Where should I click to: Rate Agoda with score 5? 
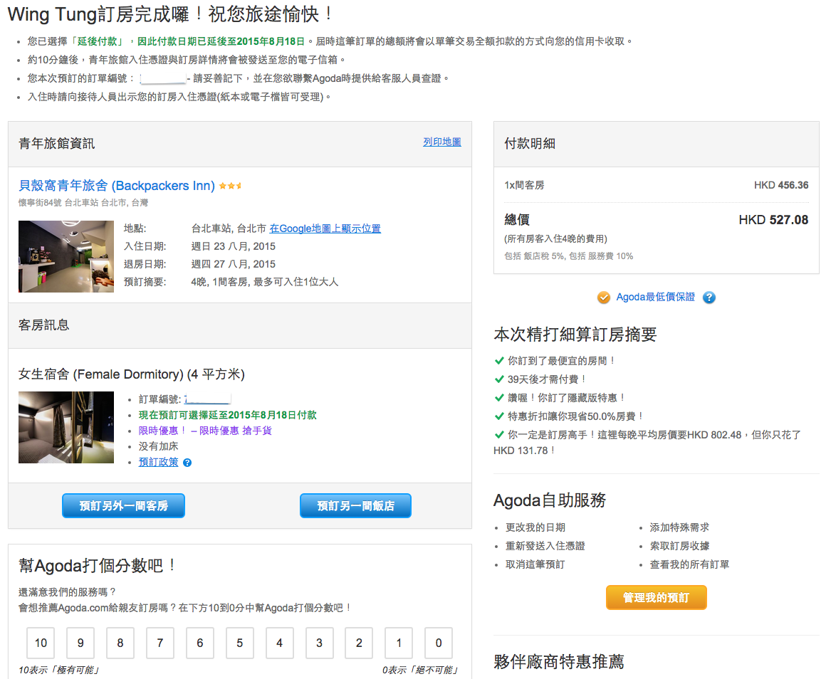[240, 643]
